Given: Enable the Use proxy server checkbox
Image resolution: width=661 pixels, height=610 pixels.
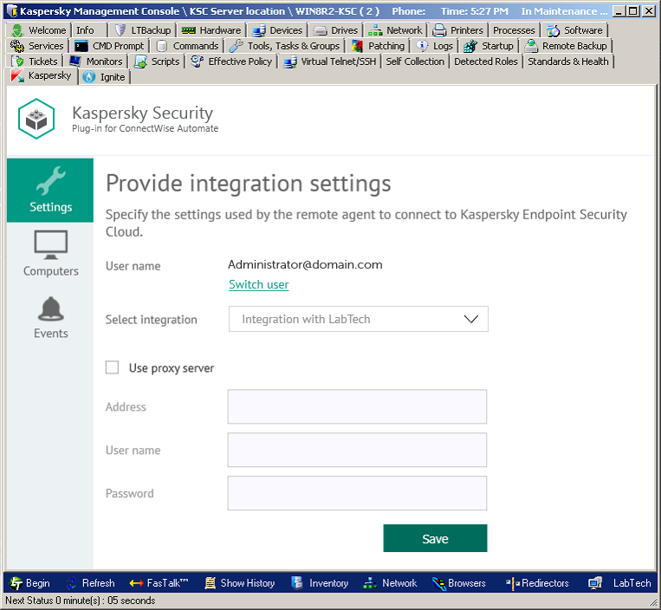Looking at the screenshot, I should tap(112, 367).
